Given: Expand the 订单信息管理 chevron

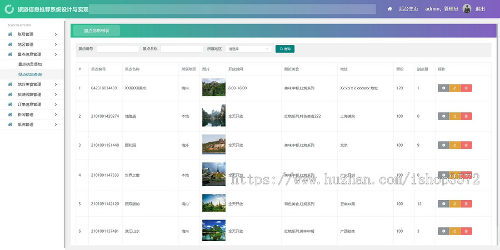Looking at the screenshot, I should 56,104.
